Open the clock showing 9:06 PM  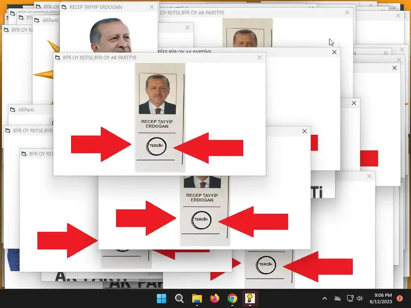(x=381, y=298)
